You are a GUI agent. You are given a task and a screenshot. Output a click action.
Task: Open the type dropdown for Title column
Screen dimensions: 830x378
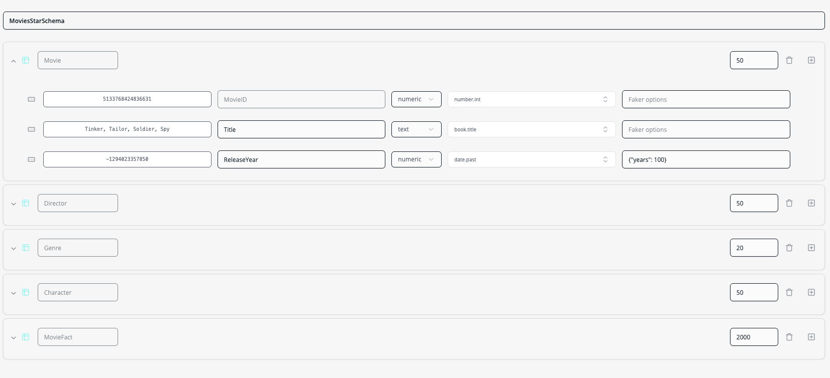[416, 129]
